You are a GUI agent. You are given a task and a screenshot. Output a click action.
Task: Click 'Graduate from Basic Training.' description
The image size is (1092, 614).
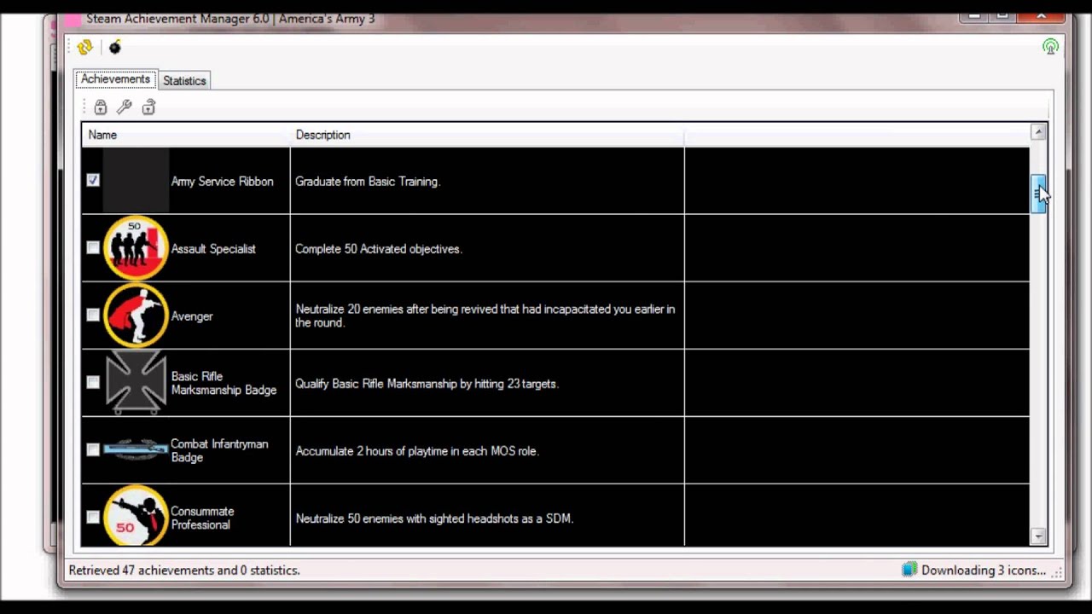(x=368, y=182)
